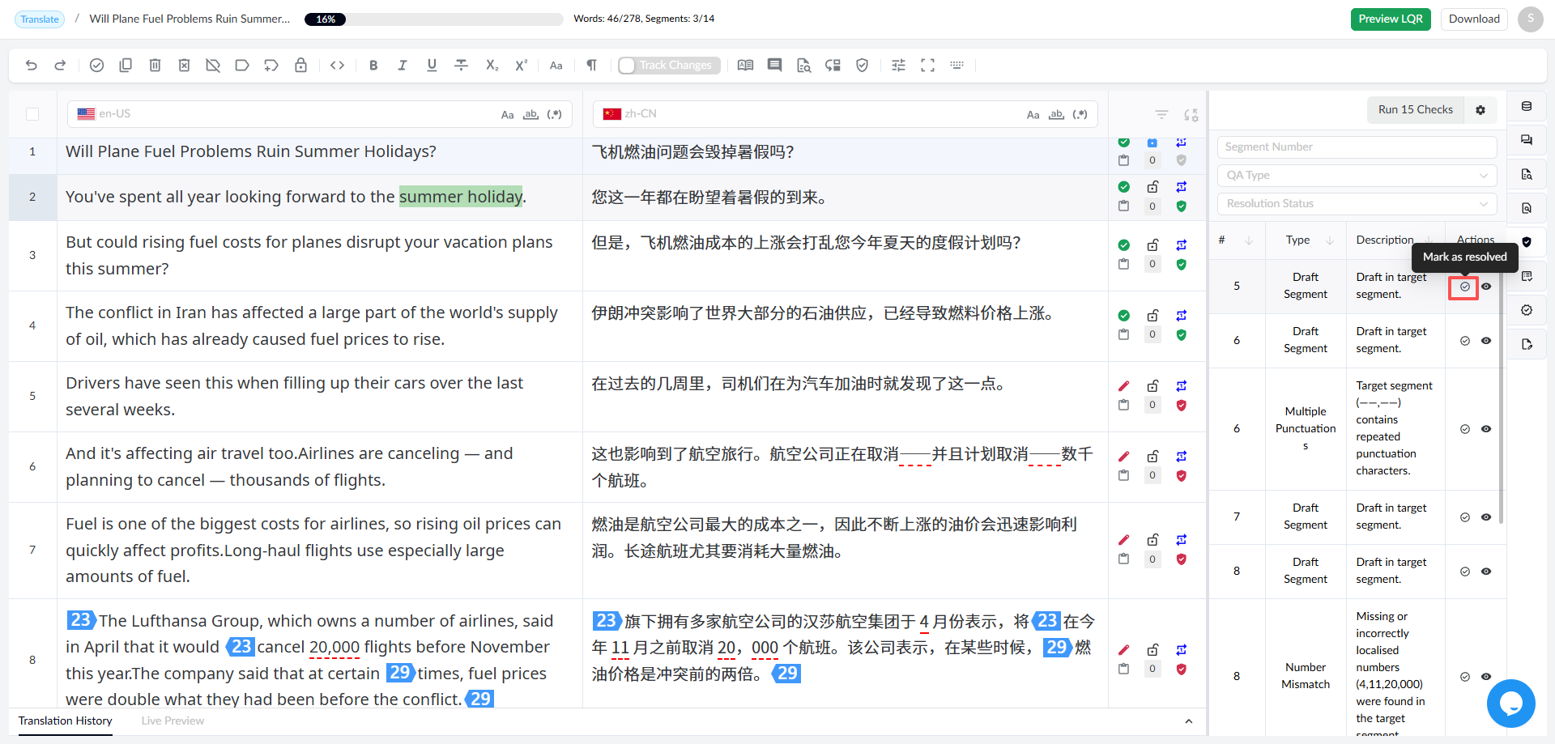Open the Resolution Status dropdown
Viewport: 1555px width, 744px height.
pyautogui.click(x=1357, y=204)
